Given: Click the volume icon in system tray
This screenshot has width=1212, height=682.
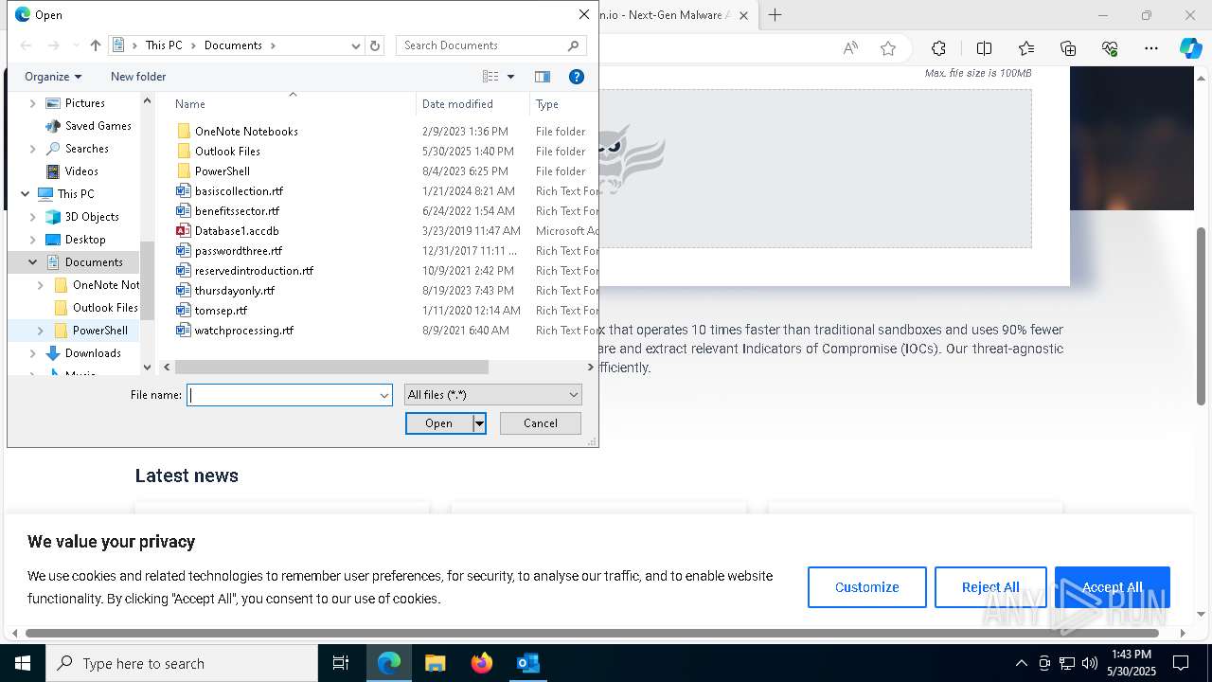Looking at the screenshot, I should tap(1089, 663).
